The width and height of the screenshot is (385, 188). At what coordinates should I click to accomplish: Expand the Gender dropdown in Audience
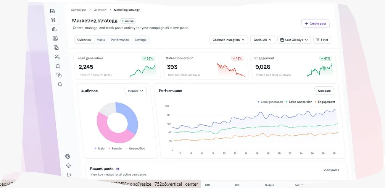tap(135, 91)
